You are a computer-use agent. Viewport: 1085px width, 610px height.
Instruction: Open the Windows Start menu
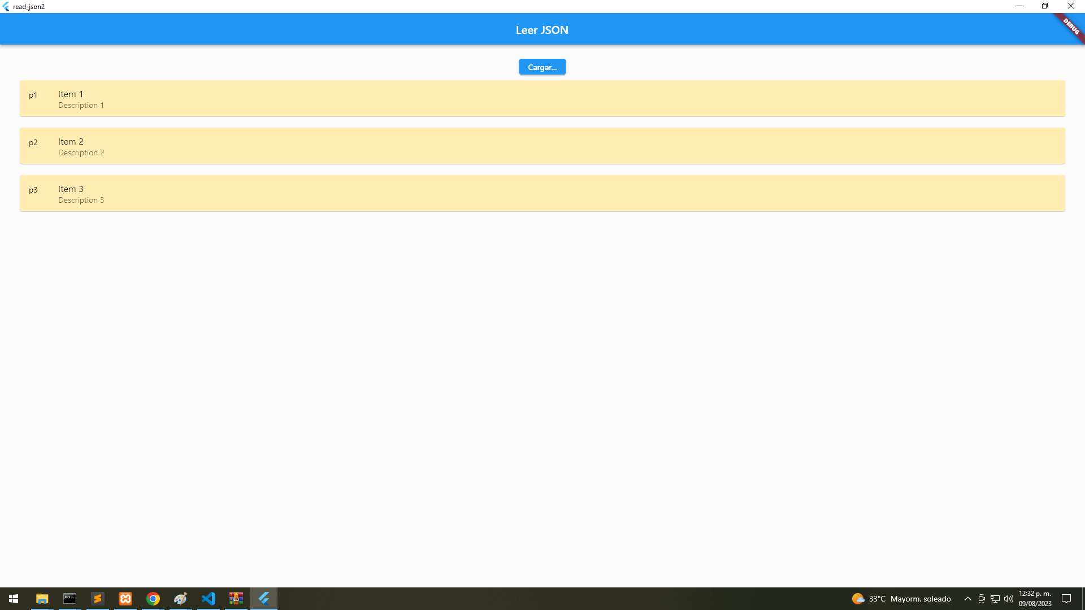14,599
